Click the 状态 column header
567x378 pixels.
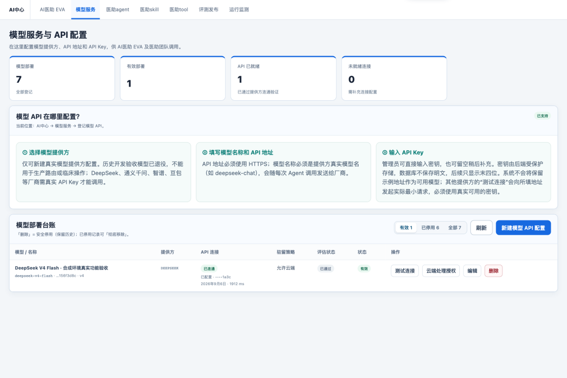[362, 252]
